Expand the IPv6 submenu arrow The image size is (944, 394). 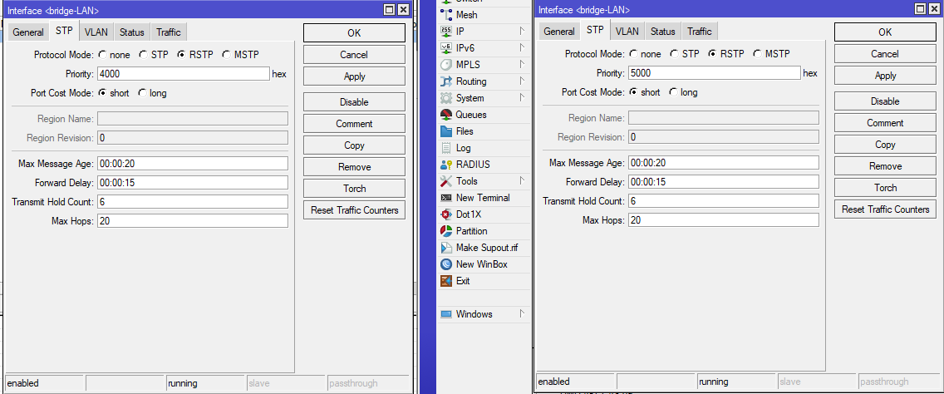(522, 48)
